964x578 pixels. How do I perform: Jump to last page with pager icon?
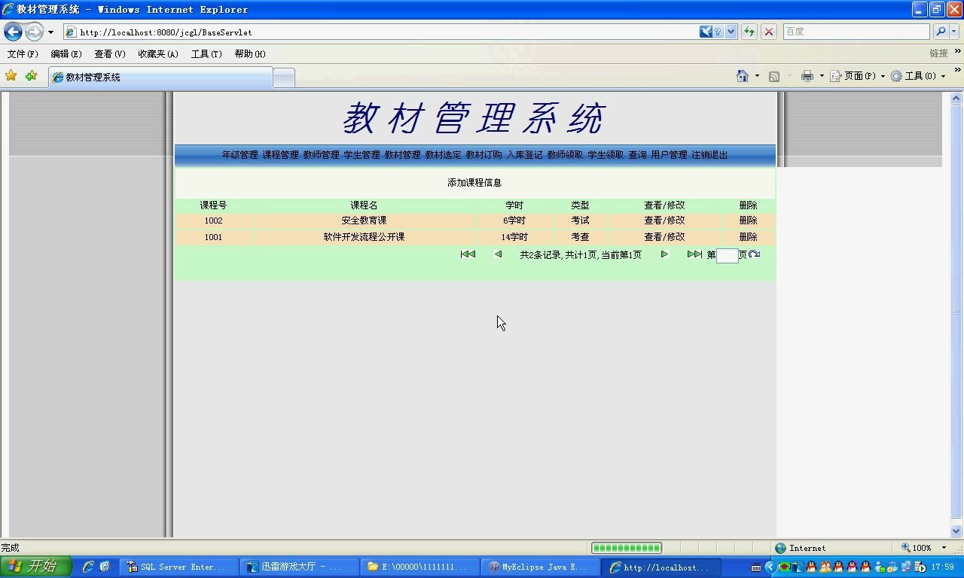click(694, 254)
